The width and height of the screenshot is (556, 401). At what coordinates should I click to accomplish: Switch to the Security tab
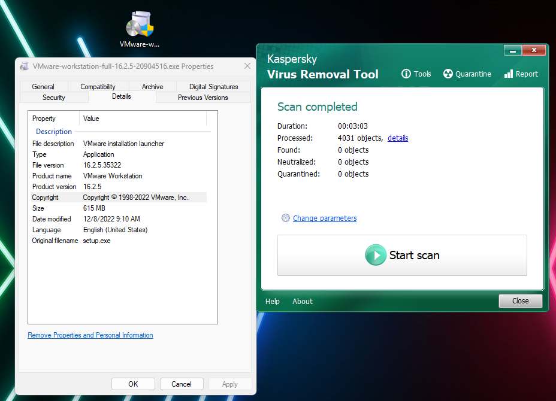tap(54, 98)
